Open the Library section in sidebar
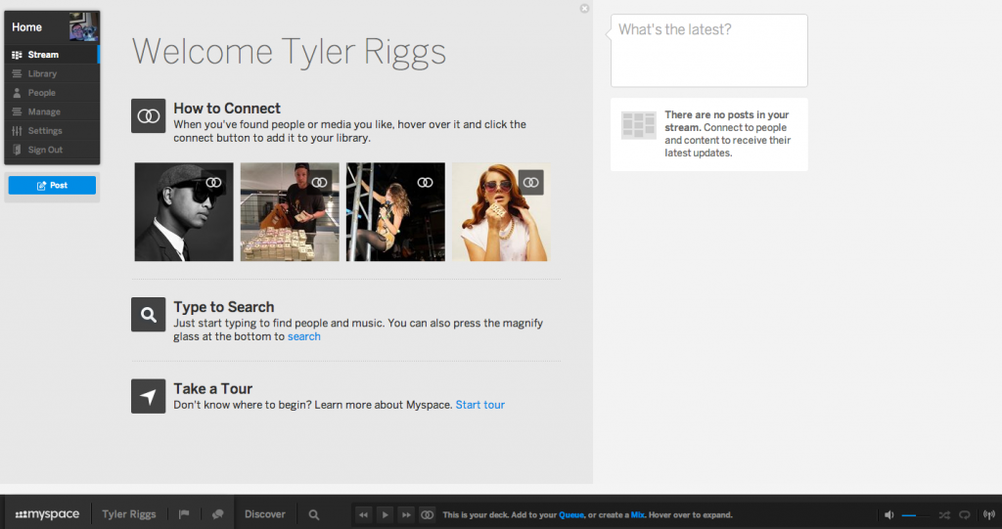The width and height of the screenshot is (1002, 529). (x=52, y=74)
